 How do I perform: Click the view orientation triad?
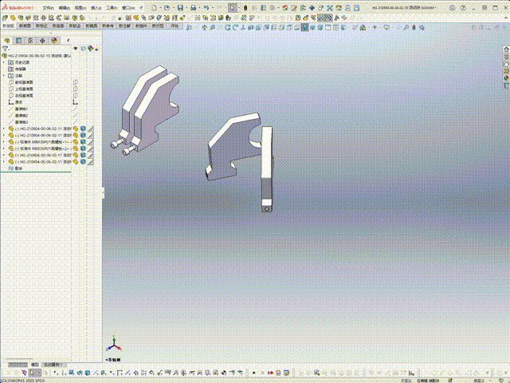(x=113, y=344)
